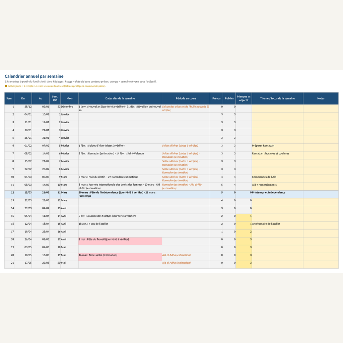
Task: Select 'Ramadan (estimation) · Aïd el-Fitr' period cell
Action: (x=186, y=186)
